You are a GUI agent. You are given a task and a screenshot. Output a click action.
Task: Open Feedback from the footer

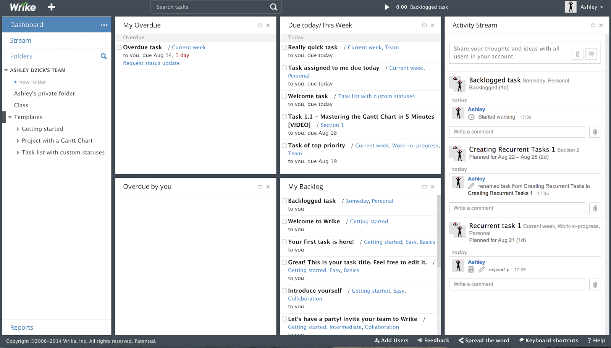click(433, 340)
